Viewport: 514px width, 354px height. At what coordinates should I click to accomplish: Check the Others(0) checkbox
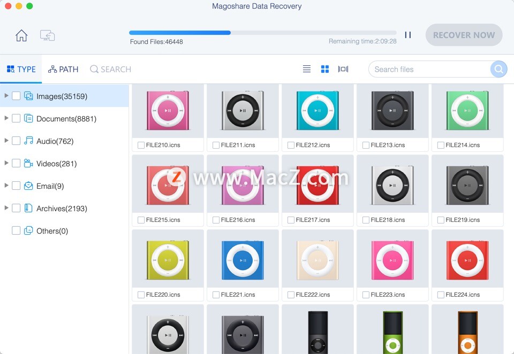[16, 230]
